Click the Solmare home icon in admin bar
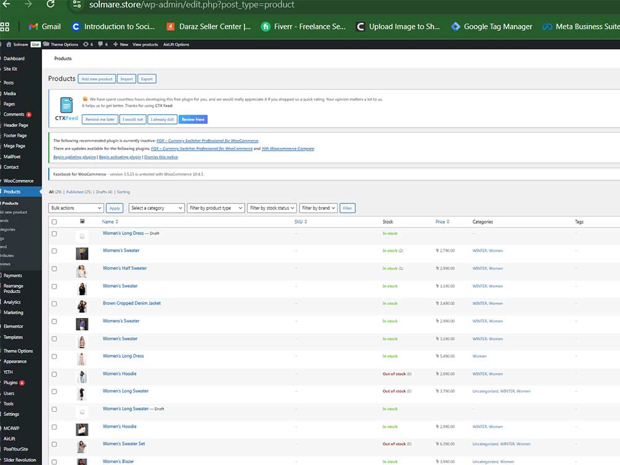 click(x=9, y=44)
